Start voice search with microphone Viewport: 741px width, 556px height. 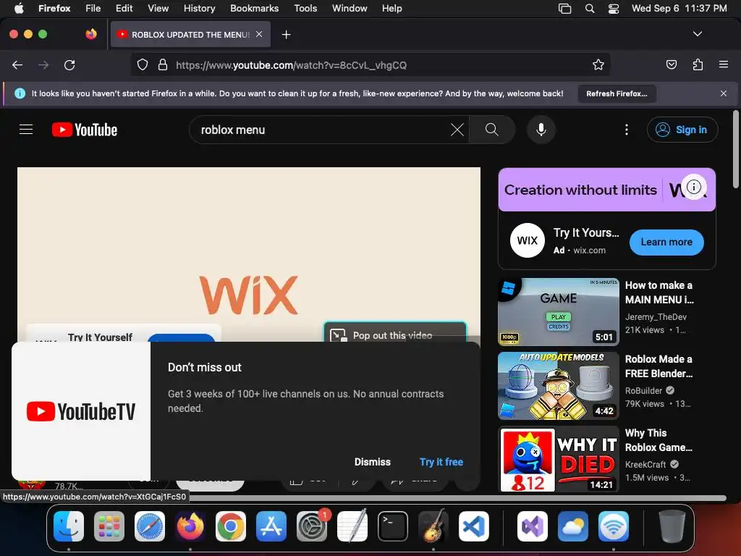click(x=541, y=130)
